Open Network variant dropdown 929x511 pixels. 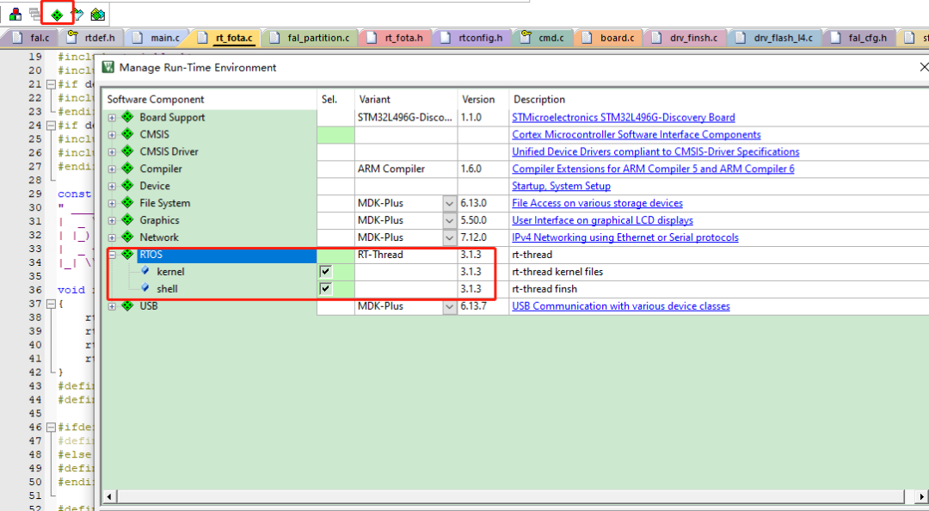pyautogui.click(x=449, y=237)
